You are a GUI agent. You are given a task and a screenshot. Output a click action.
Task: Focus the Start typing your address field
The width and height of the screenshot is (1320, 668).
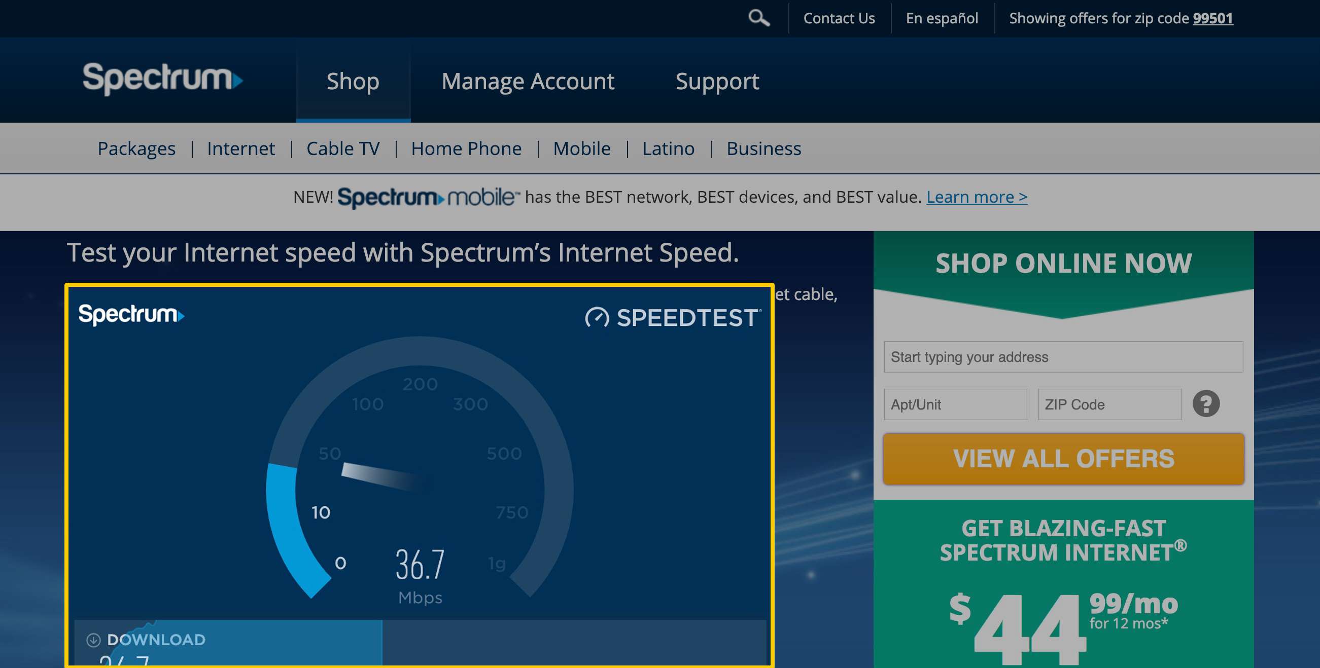(x=1063, y=357)
